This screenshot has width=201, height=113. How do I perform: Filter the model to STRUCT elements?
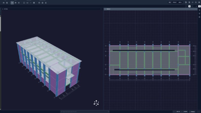coord(174,2)
